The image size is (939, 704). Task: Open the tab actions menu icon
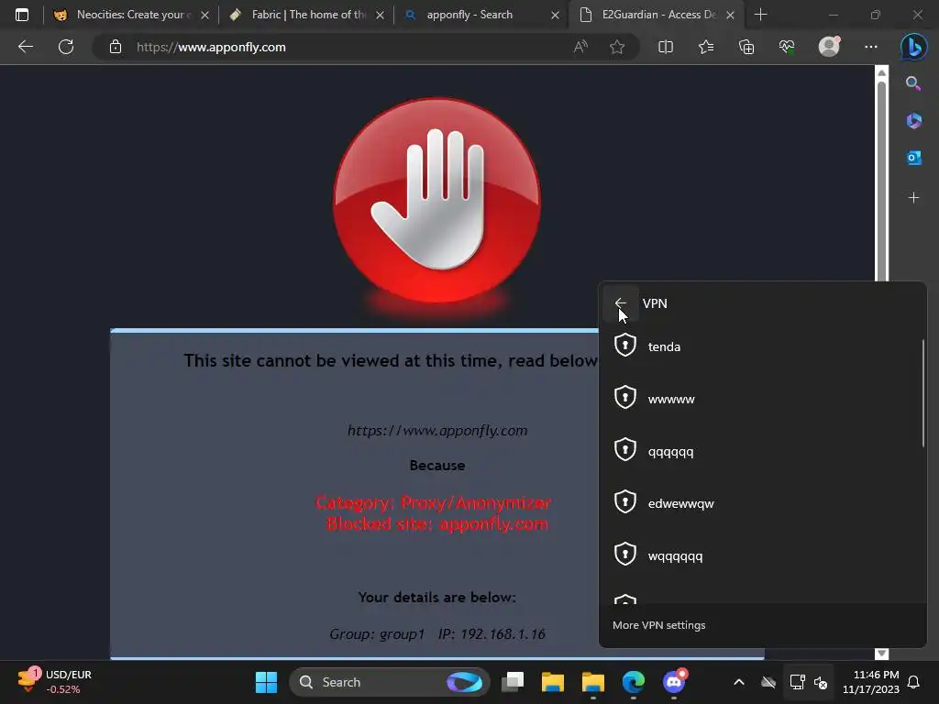coord(22,15)
